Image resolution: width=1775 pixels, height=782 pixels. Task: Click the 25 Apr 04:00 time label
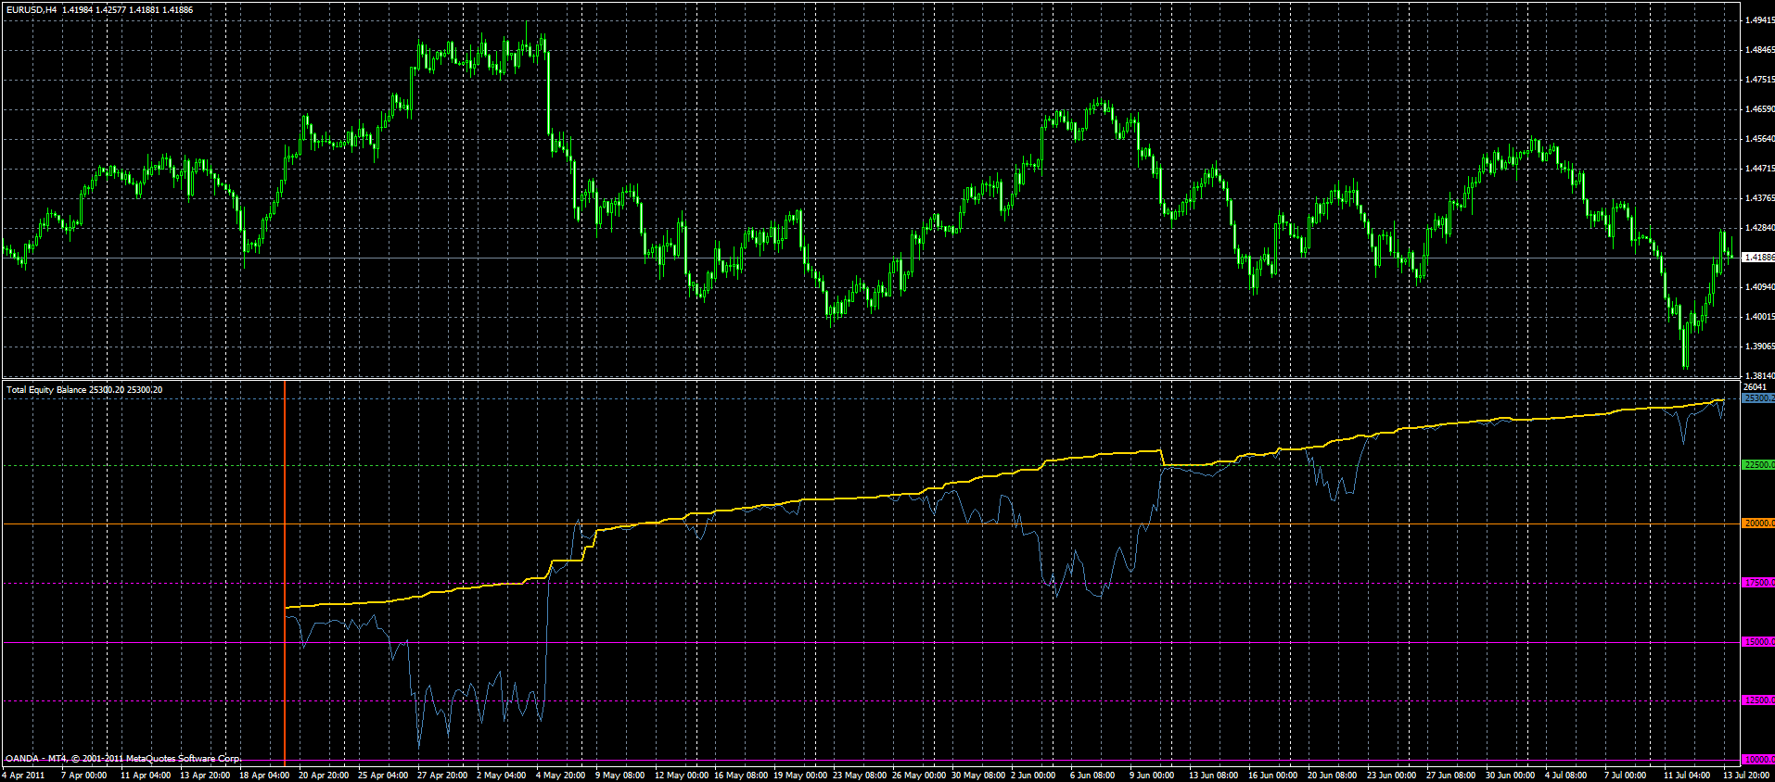point(383,776)
